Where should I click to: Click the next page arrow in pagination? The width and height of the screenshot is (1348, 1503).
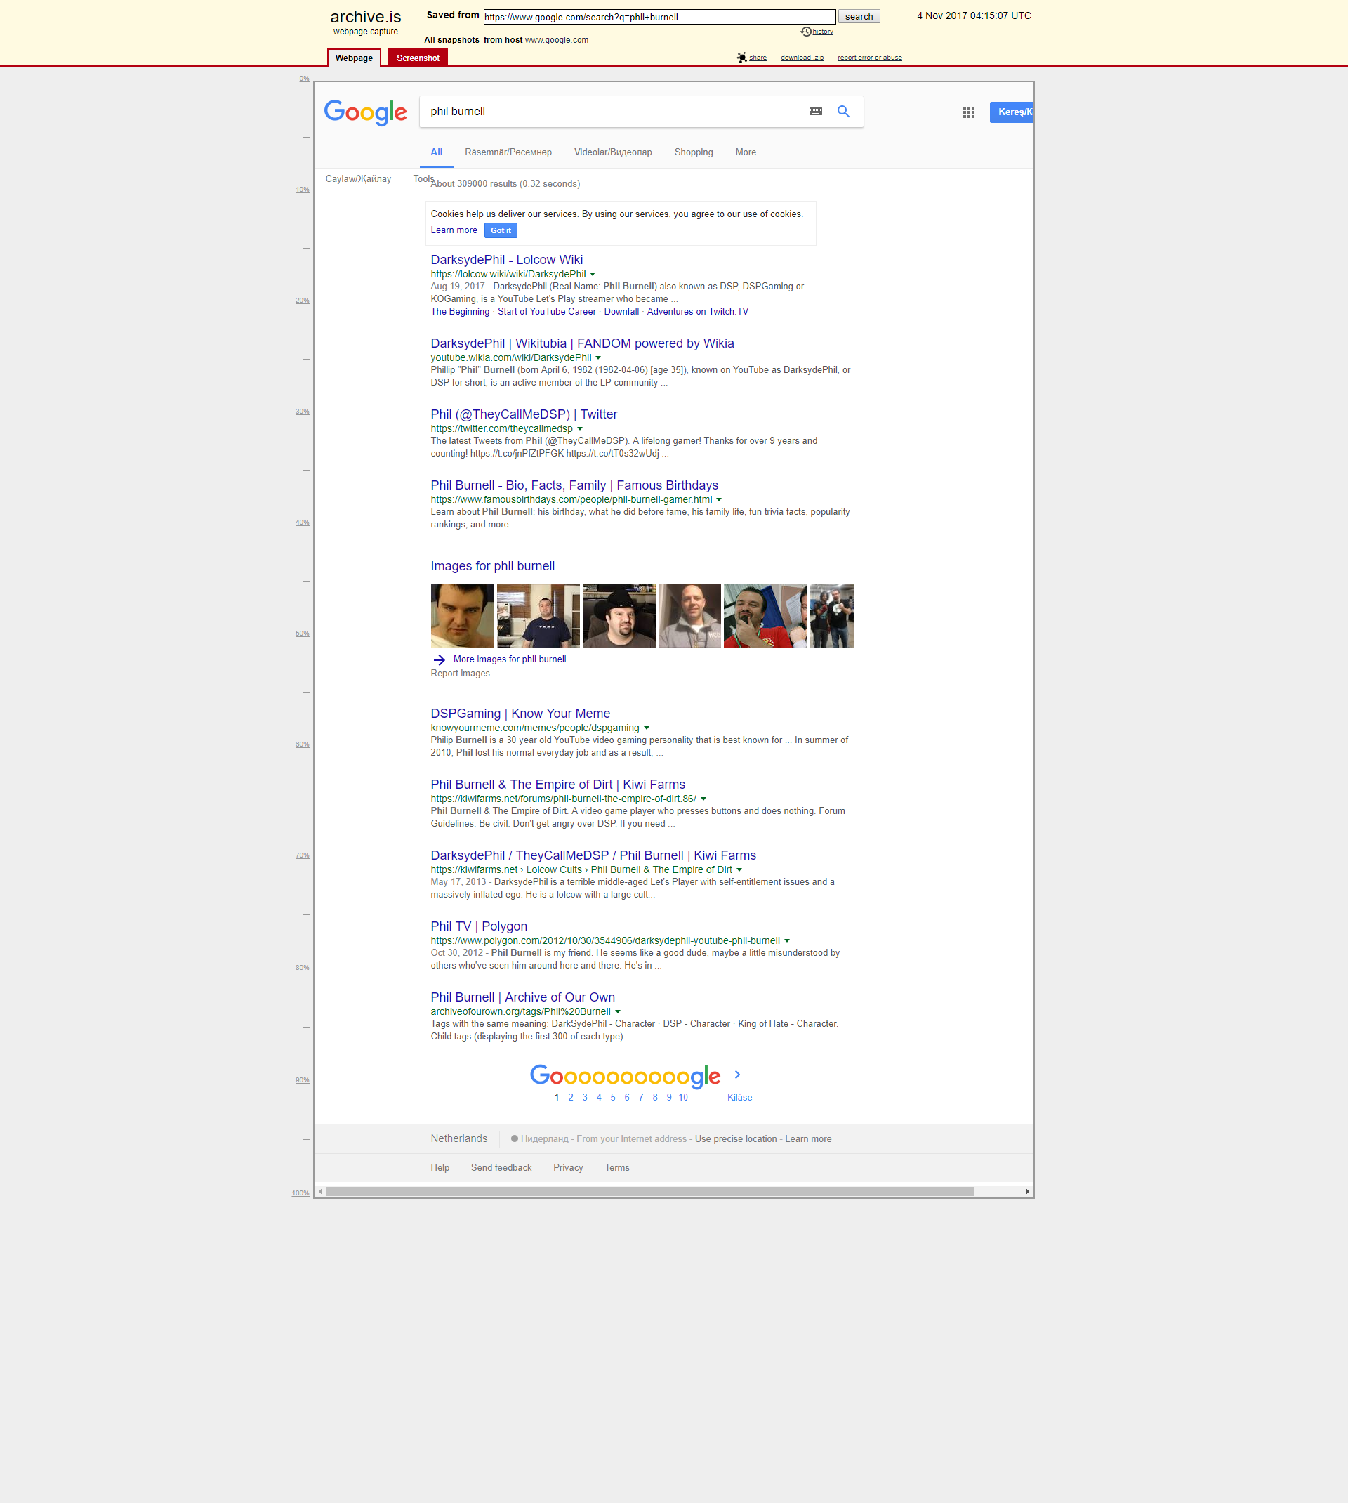pos(737,1074)
